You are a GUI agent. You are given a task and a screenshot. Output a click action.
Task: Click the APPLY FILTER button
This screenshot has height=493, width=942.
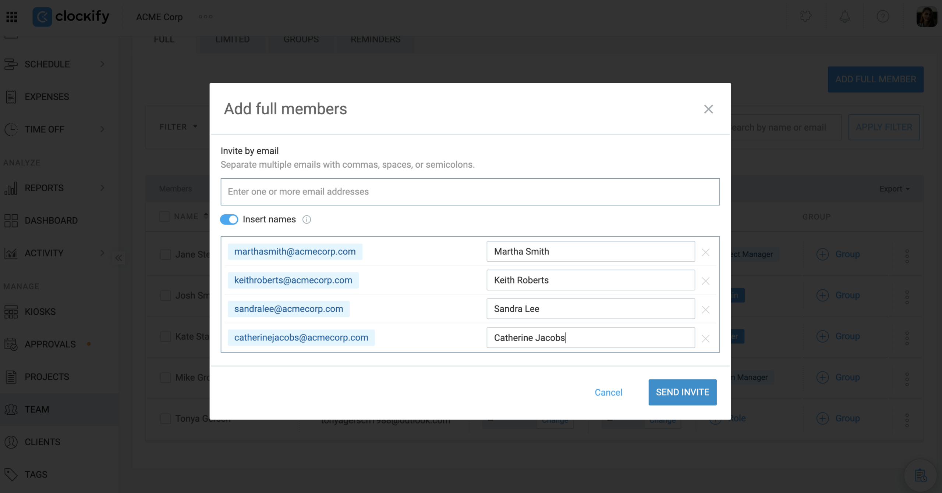tap(884, 127)
